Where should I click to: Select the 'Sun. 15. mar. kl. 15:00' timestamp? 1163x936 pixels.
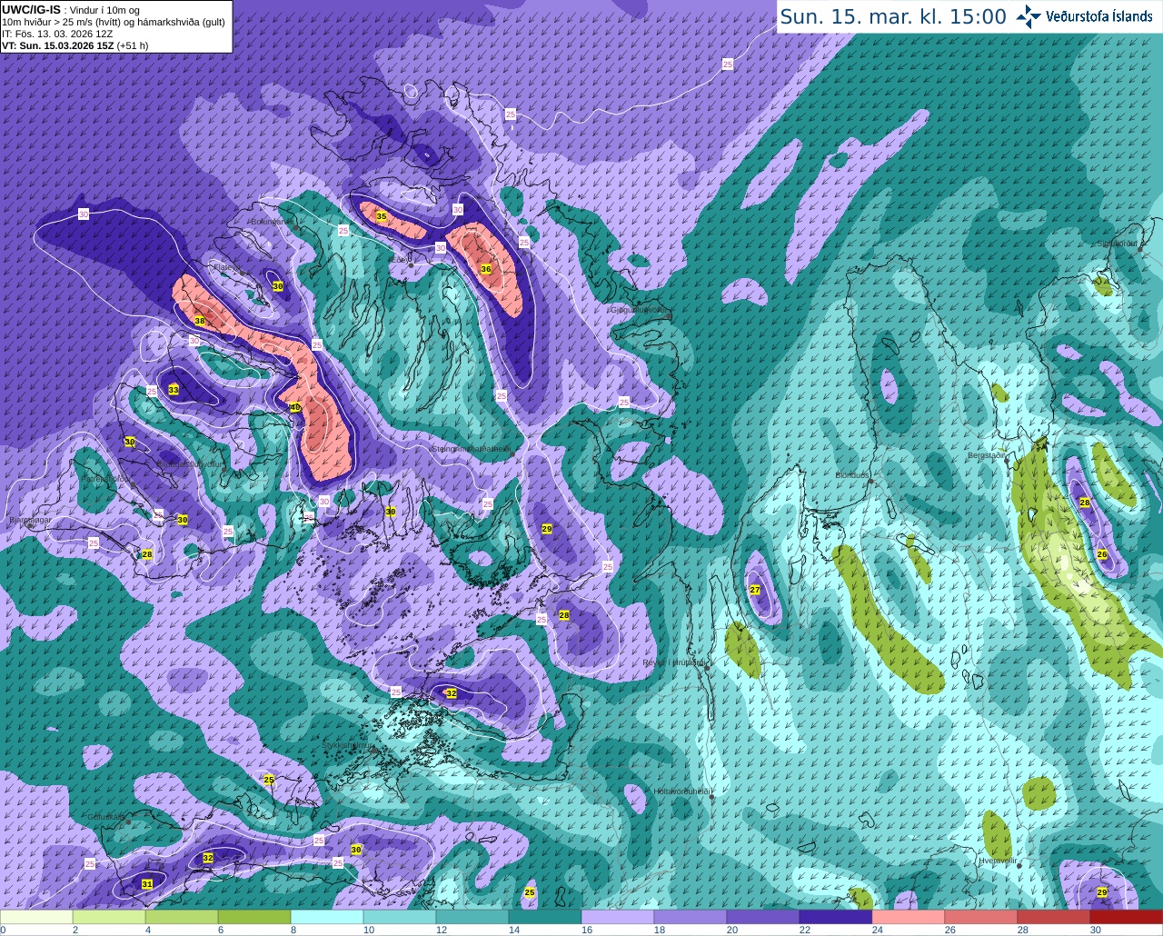pyautogui.click(x=893, y=16)
